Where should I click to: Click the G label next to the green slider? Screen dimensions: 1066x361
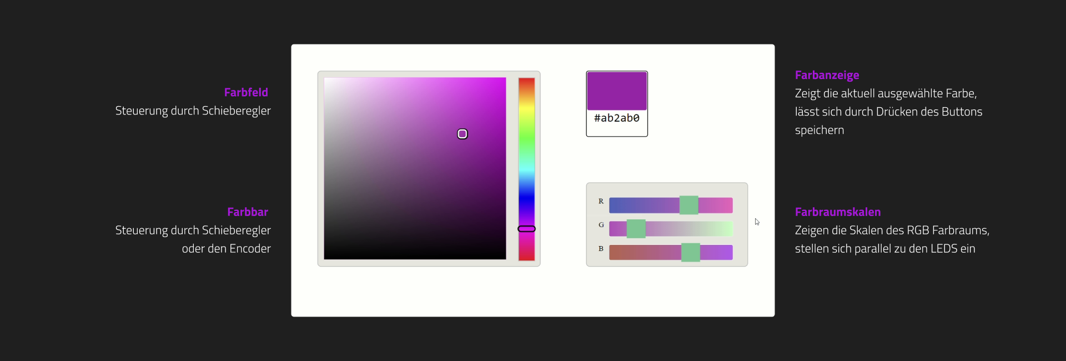coord(601,225)
